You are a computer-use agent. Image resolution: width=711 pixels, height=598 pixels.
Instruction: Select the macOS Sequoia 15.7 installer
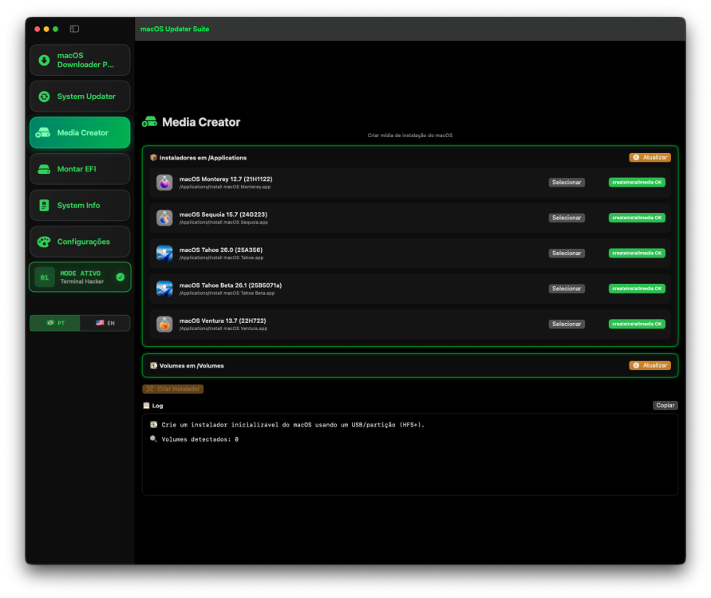click(567, 218)
